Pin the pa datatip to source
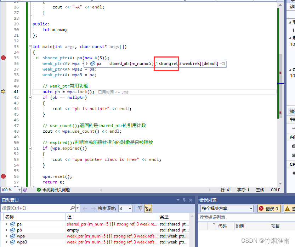This screenshot has width=295, height=247. tap(222, 64)
